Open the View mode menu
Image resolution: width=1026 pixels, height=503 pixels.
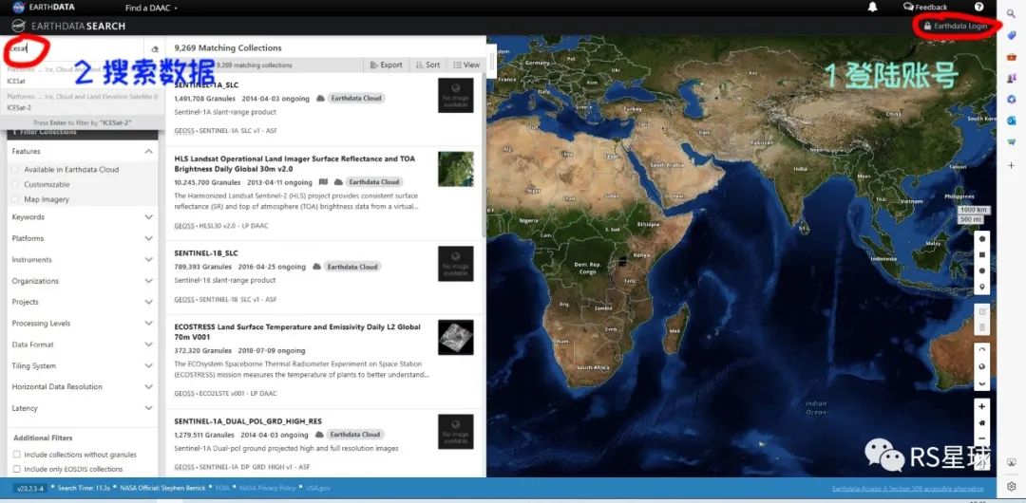465,65
